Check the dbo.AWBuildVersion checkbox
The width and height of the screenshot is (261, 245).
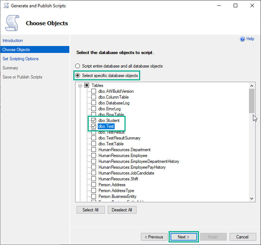(94, 91)
